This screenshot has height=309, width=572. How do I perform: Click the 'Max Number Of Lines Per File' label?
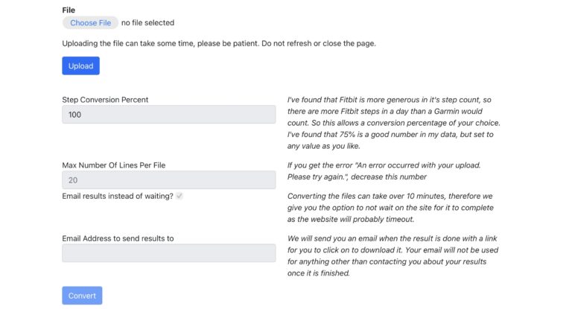point(113,165)
